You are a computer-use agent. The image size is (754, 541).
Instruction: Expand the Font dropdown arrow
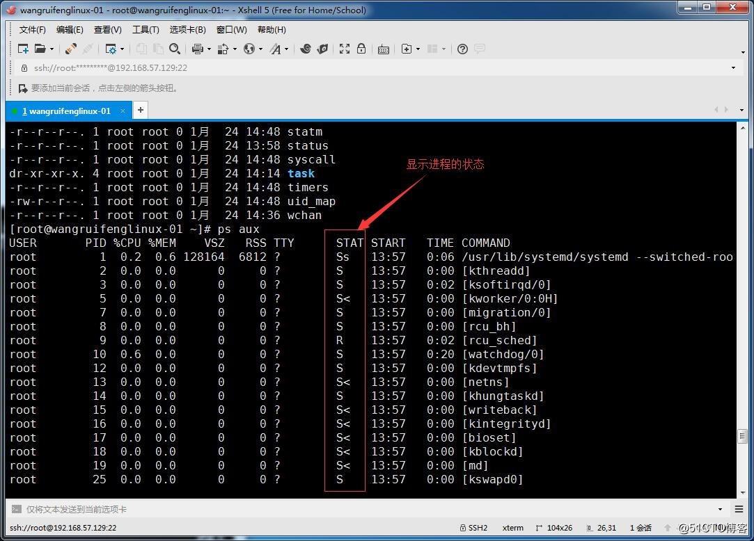(x=287, y=49)
